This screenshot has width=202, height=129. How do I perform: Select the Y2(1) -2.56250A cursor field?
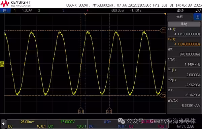[x=184, y=83]
